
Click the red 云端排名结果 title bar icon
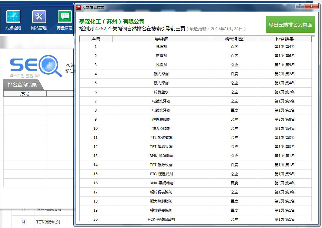pyautogui.click(x=78, y=7)
